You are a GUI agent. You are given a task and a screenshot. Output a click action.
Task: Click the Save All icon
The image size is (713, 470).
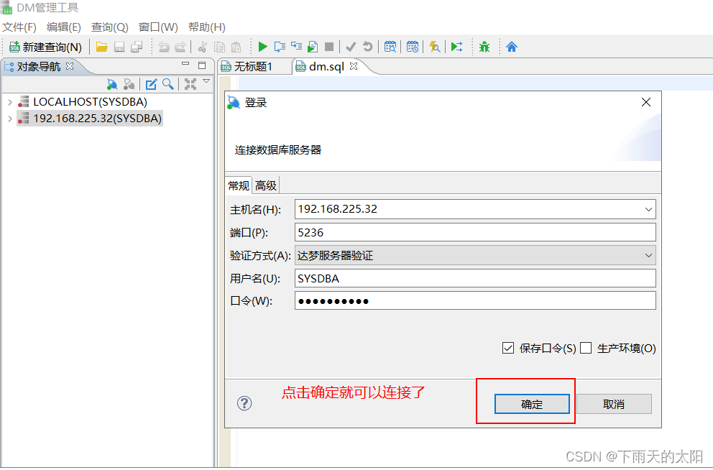click(137, 47)
